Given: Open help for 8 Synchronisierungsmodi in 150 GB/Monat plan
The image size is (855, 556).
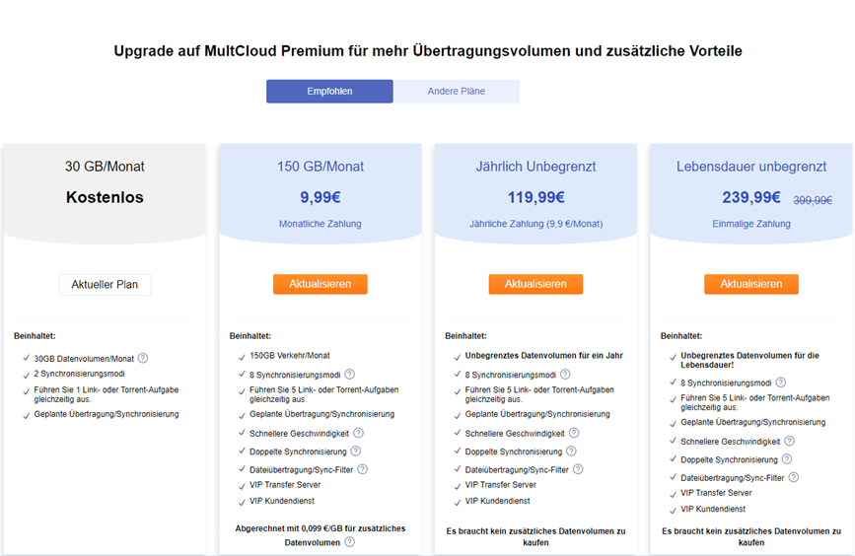Looking at the screenshot, I should (349, 375).
